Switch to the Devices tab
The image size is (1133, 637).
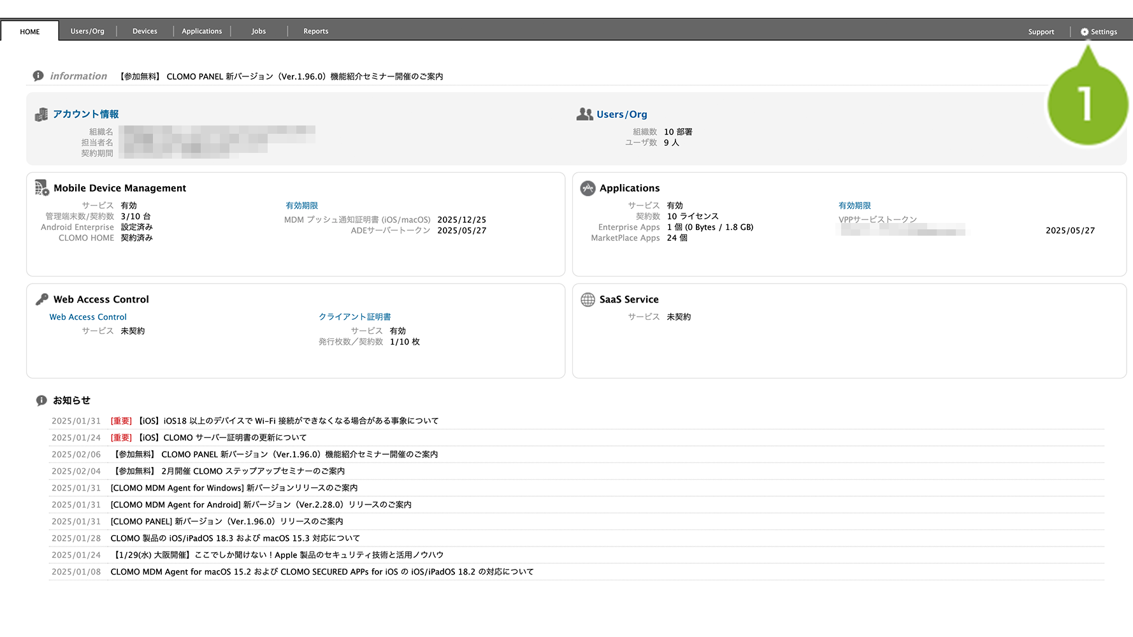(x=145, y=31)
